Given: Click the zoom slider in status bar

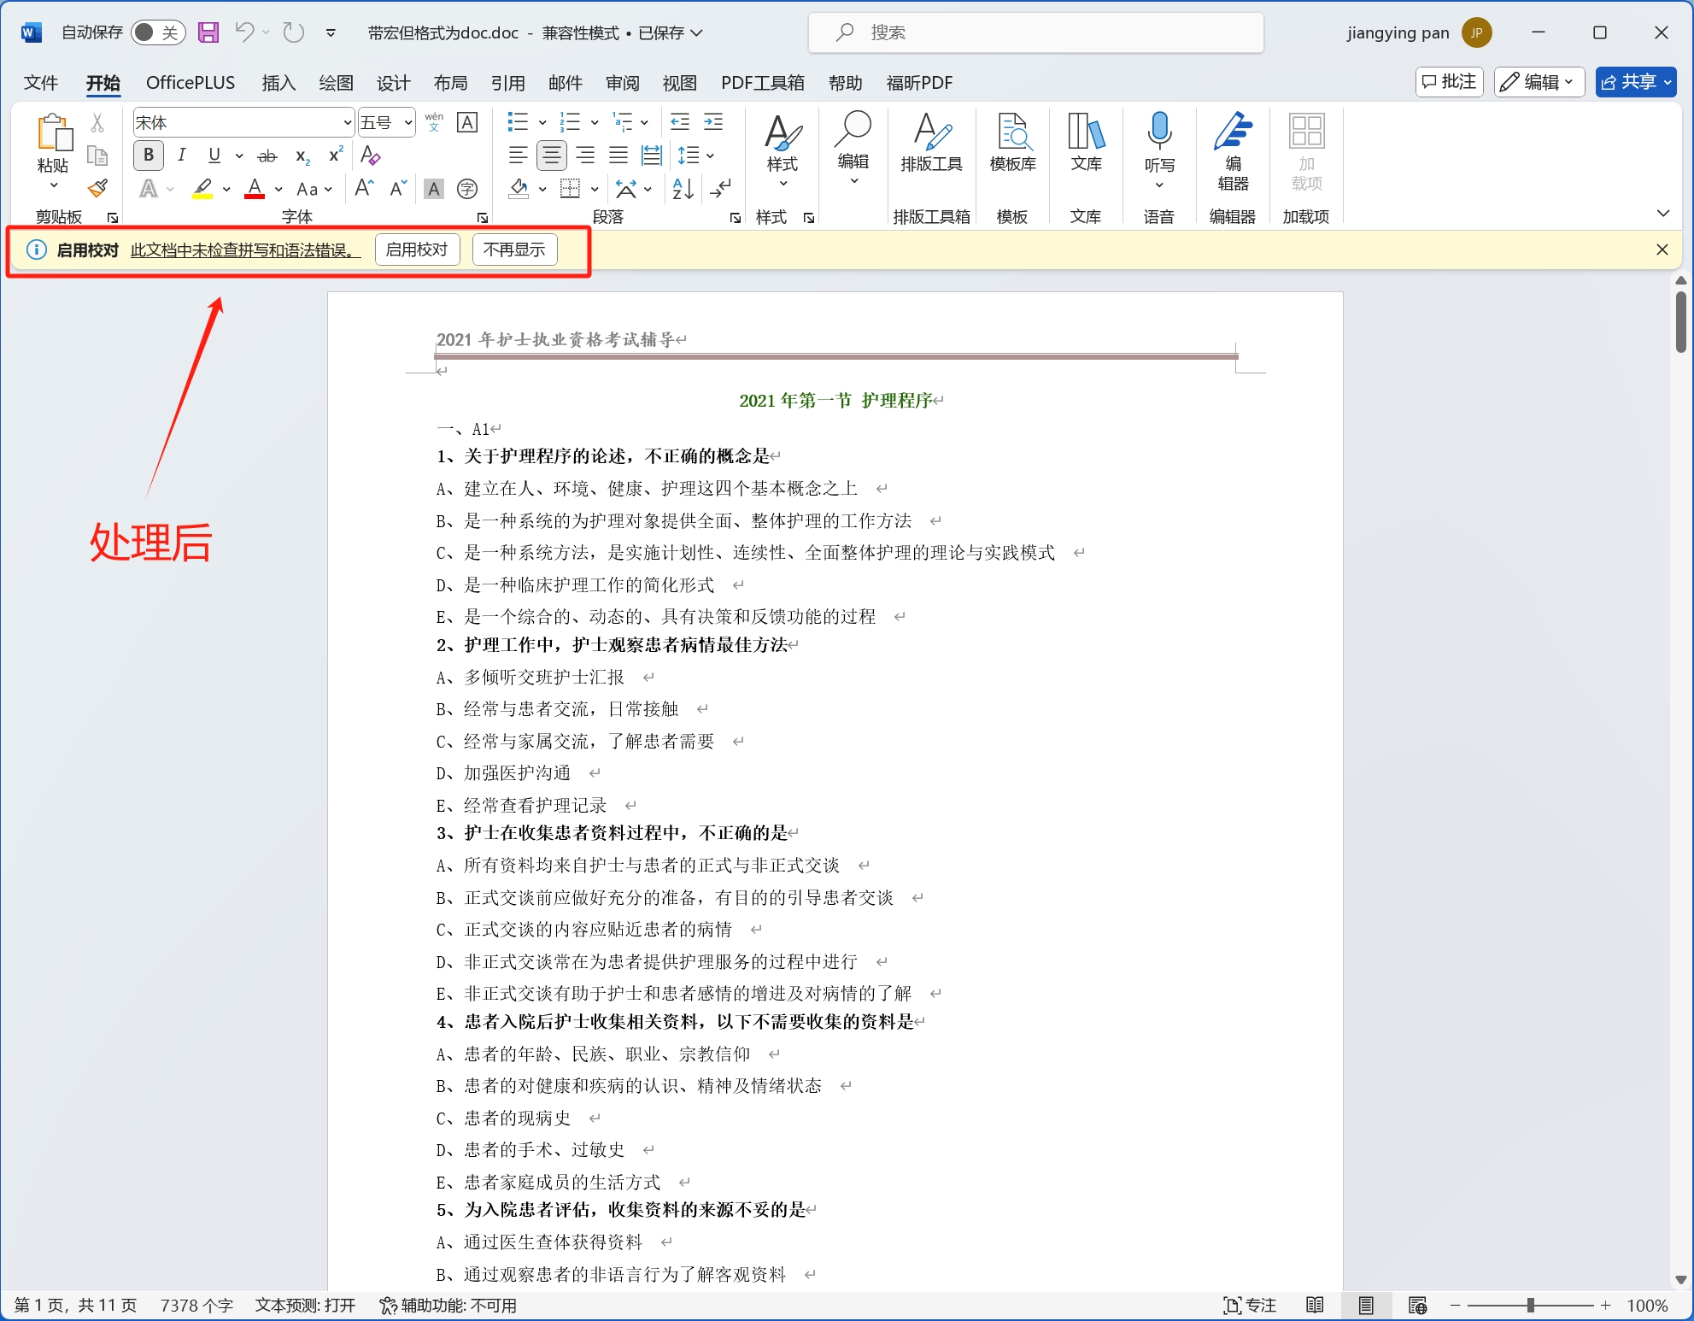Looking at the screenshot, I should point(1530,1305).
